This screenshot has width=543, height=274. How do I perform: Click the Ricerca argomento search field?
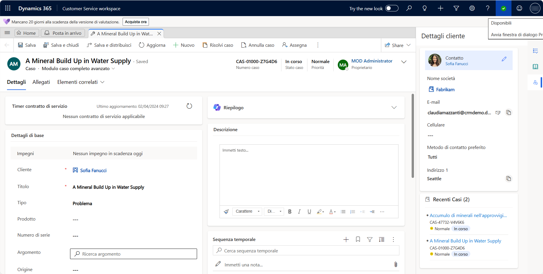coord(133,254)
